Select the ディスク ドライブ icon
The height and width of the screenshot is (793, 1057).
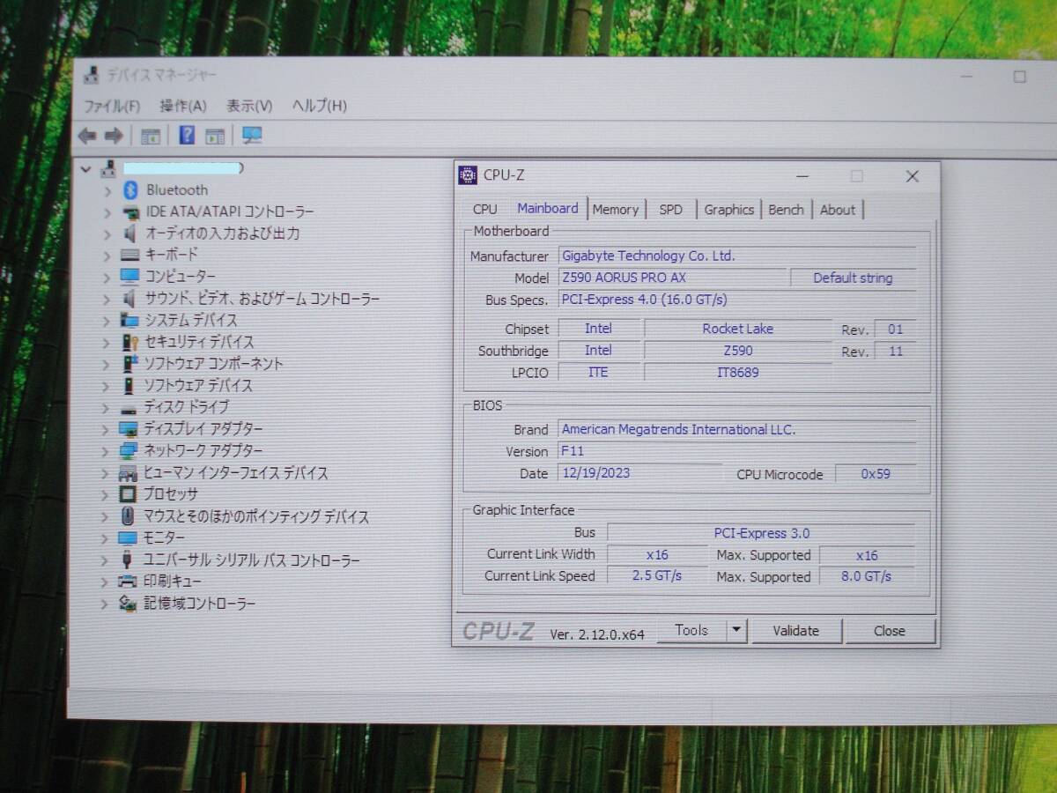click(129, 408)
